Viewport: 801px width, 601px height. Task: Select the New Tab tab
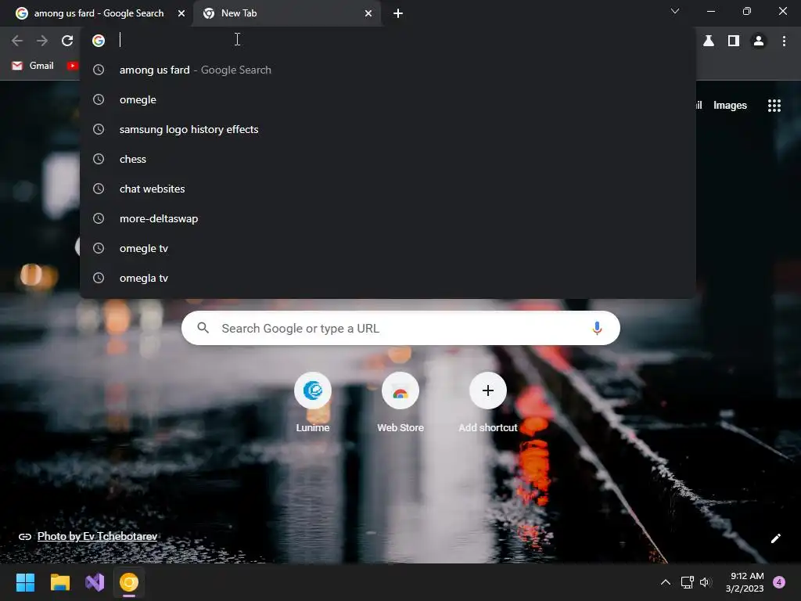286,13
